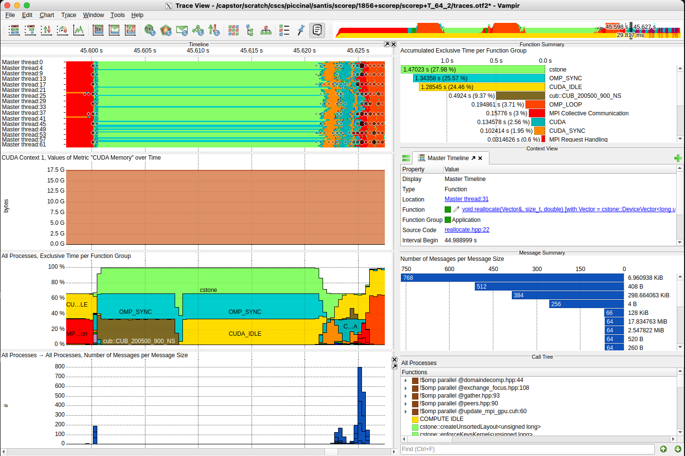The width and height of the screenshot is (685, 456).
Task: Click the green plus in Context View
Action: point(678,158)
